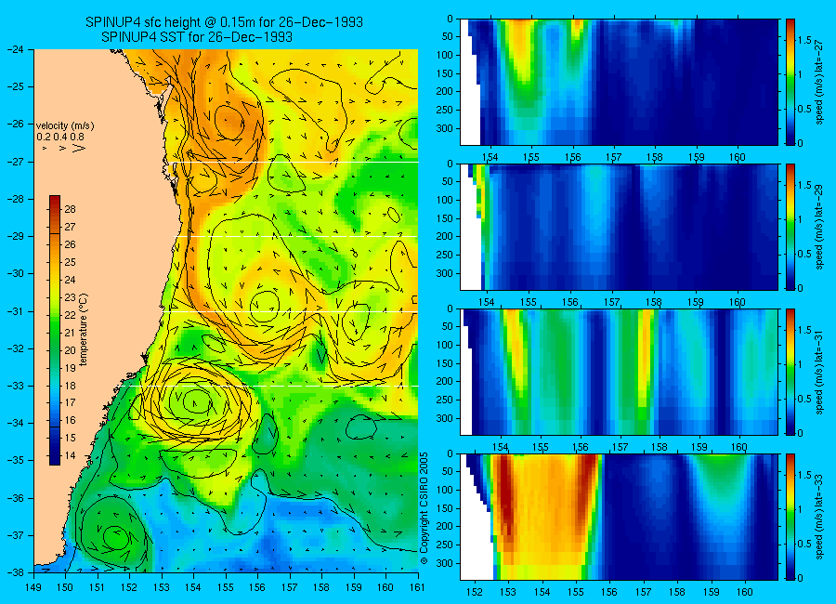
Task: Click the '151' longitude label under the SST map
Action: 98,587
